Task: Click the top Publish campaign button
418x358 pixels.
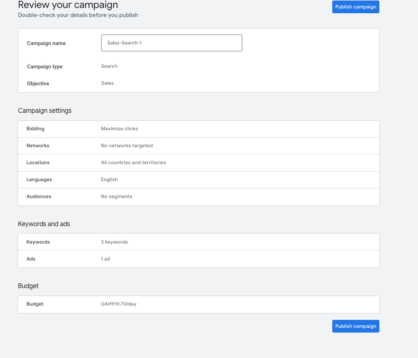Action: [356, 7]
